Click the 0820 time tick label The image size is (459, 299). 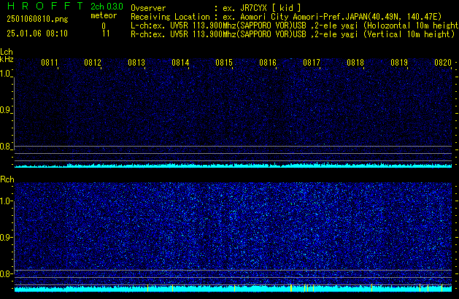click(x=443, y=63)
